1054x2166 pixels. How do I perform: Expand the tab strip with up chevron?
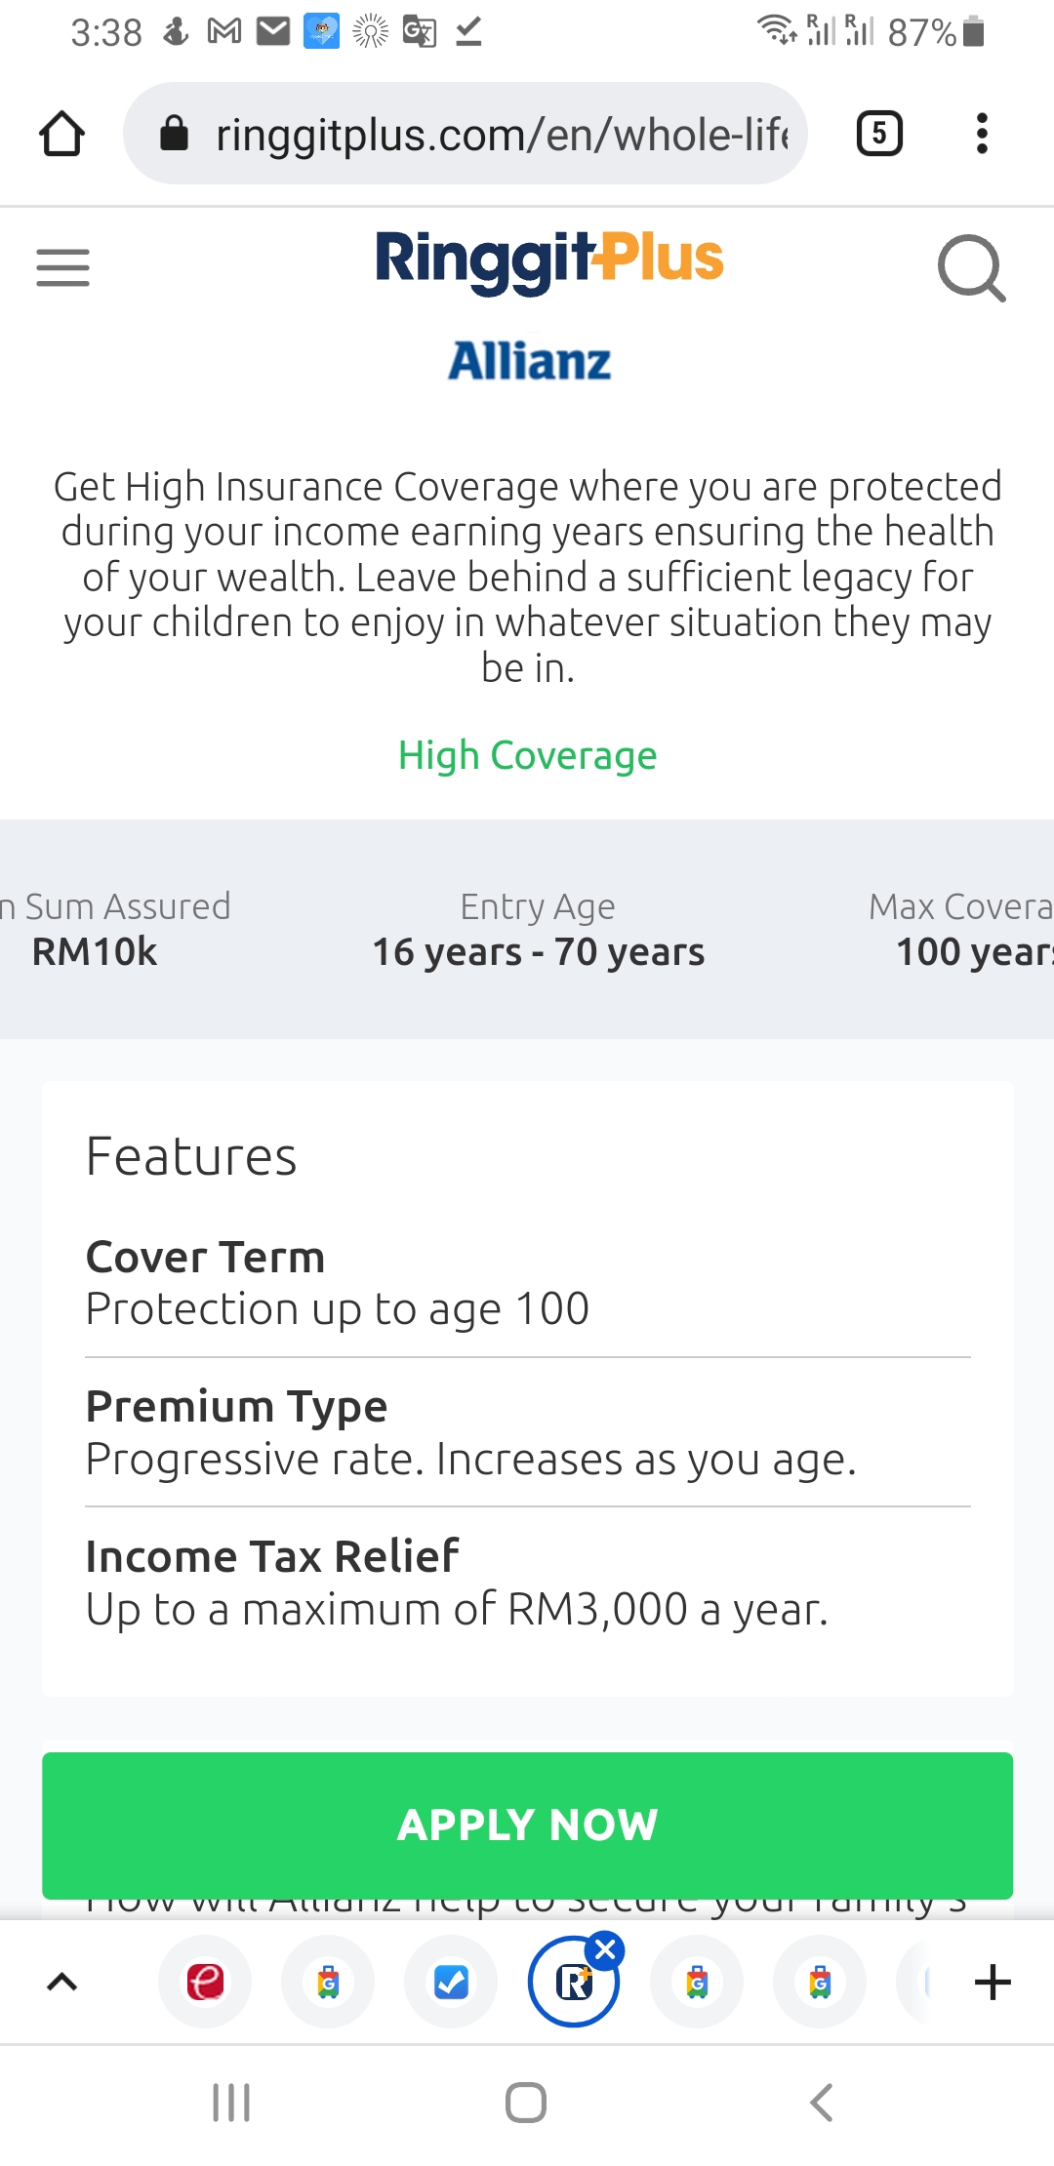tap(62, 1983)
